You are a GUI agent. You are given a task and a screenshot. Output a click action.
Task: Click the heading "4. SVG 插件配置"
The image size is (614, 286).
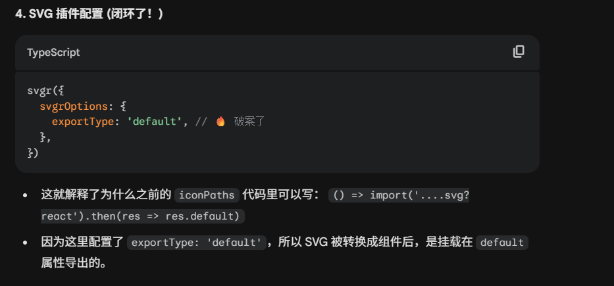89,14
